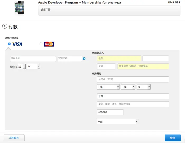The width and height of the screenshot is (185, 145).
Task: Click the postal code field showing 400020
Action: (x=110, y=112)
